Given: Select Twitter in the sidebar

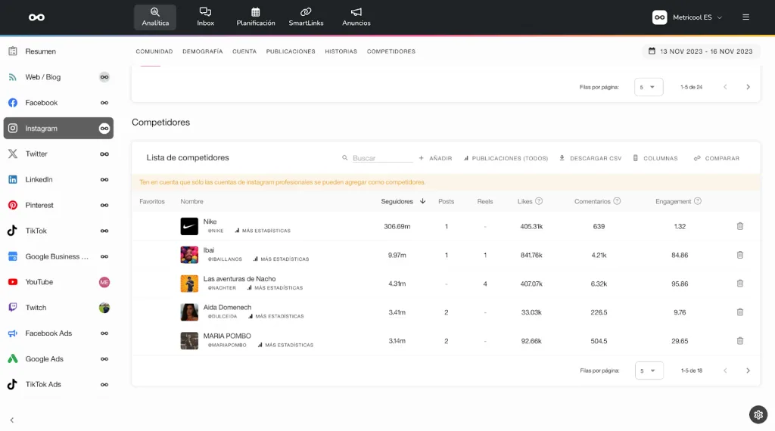Looking at the screenshot, I should click(x=58, y=154).
